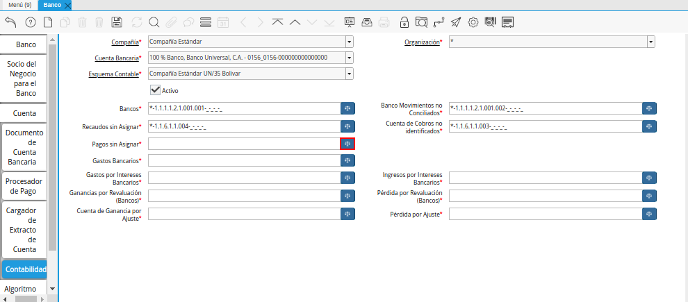
Task: Switch to the Menú (9) tab
Action: (x=19, y=6)
